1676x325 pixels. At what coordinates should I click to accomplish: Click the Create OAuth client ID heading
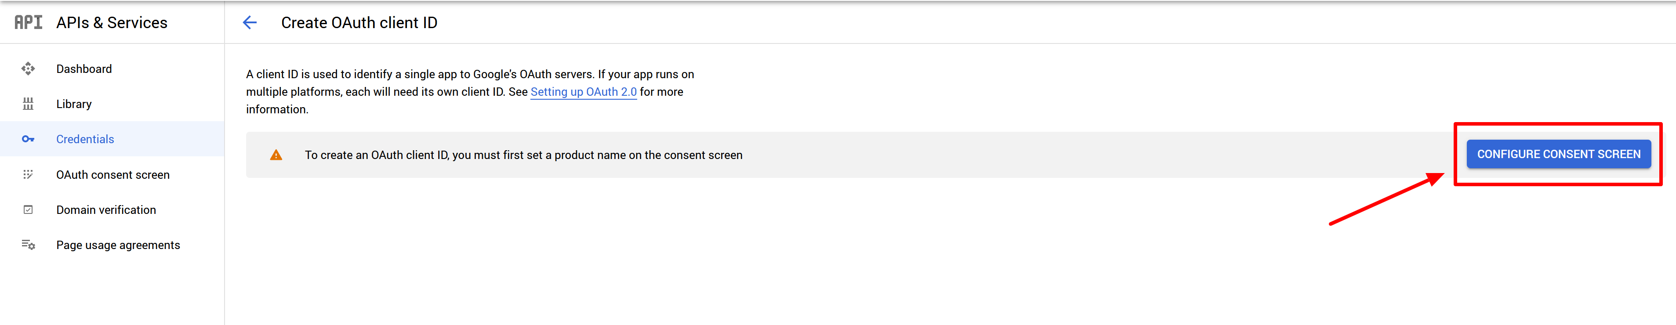point(359,23)
